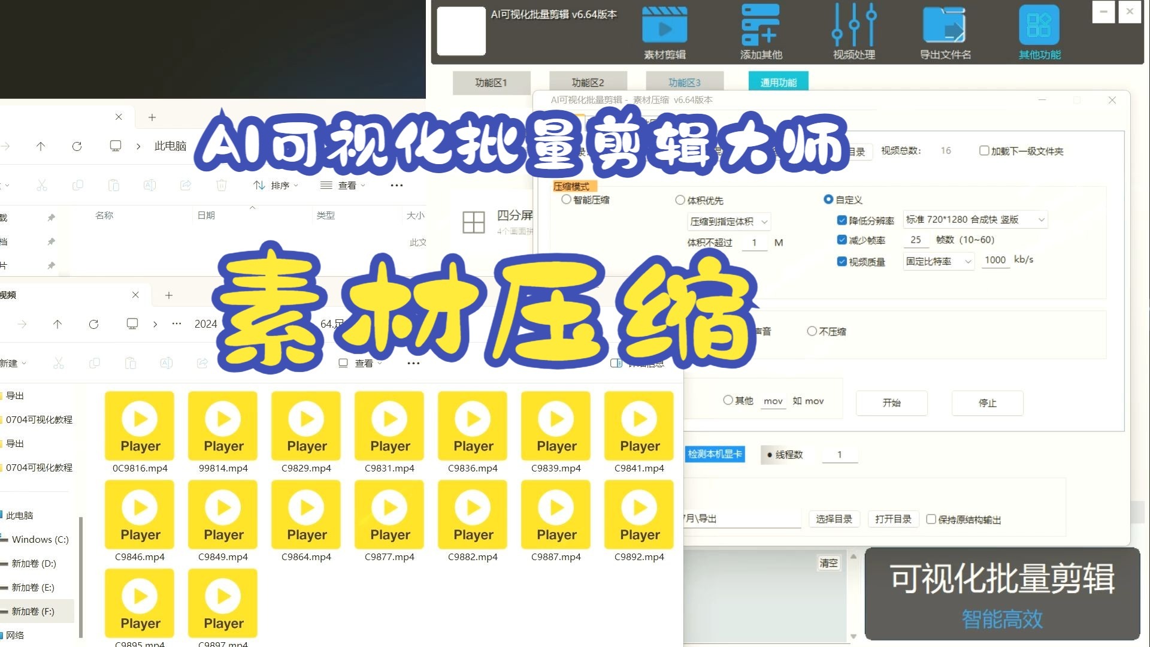Open the 添加其他 section icon
Viewport: 1150px width, 647px height.
(760, 25)
